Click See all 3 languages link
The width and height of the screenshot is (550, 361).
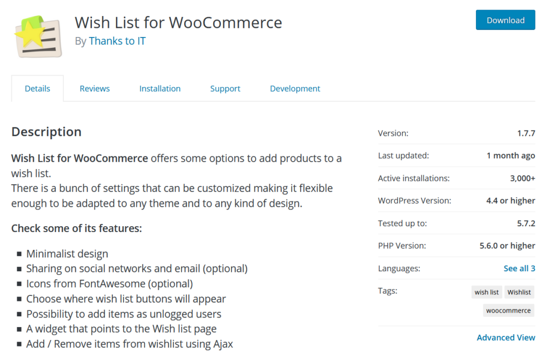519,269
